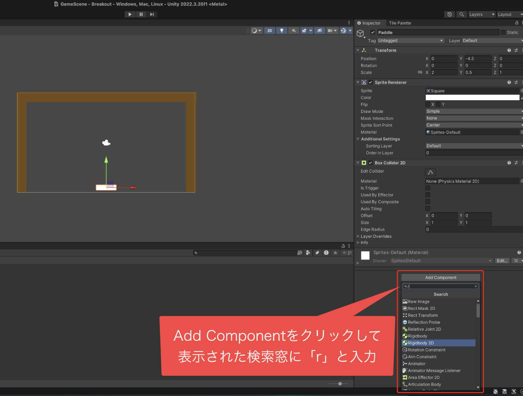This screenshot has height=396, width=523.
Task: Enable the Used By Effector checkbox
Action: click(428, 195)
